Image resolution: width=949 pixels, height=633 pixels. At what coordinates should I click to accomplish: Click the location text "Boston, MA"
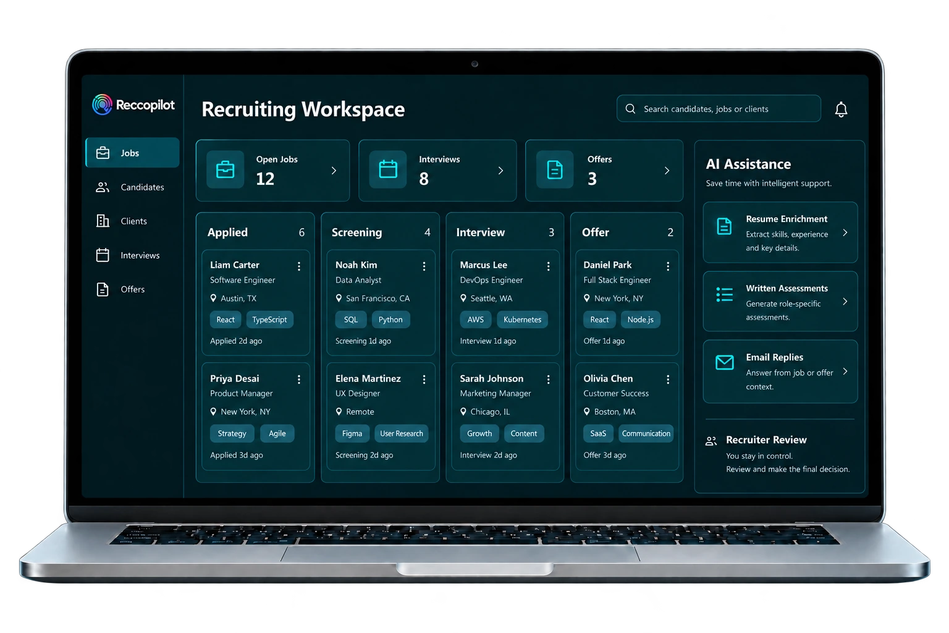click(x=615, y=412)
